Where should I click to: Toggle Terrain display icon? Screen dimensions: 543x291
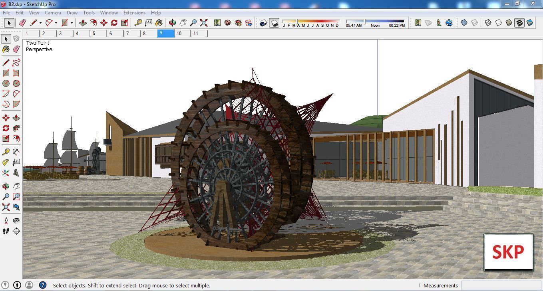(x=428, y=23)
